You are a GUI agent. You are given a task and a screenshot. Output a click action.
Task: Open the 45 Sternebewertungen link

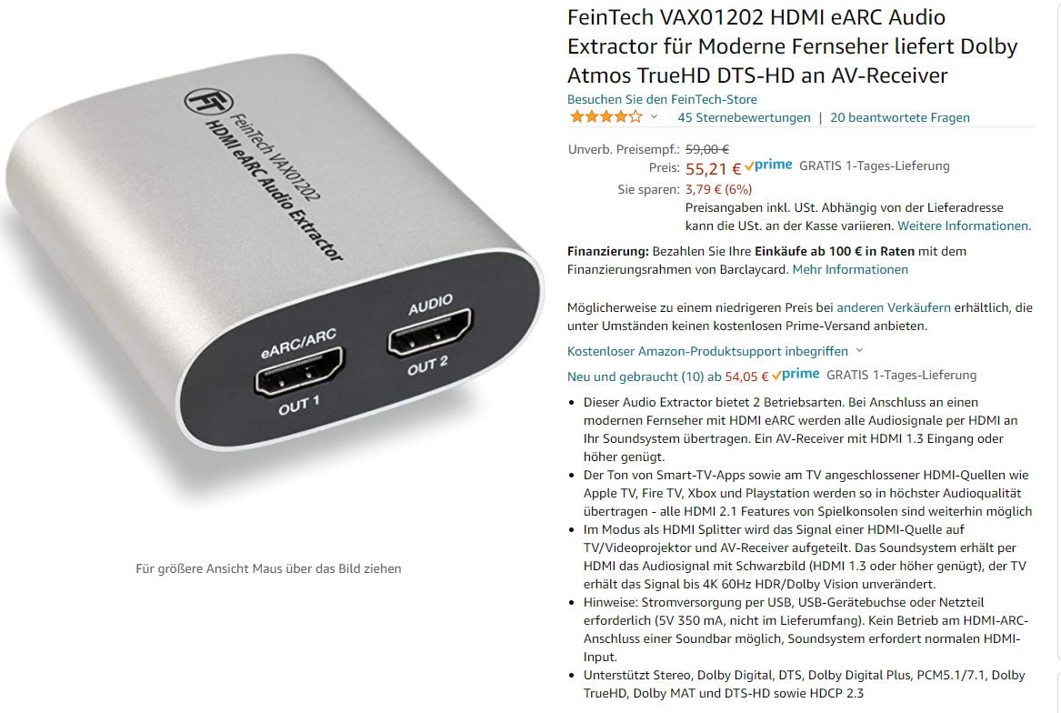pos(744,118)
